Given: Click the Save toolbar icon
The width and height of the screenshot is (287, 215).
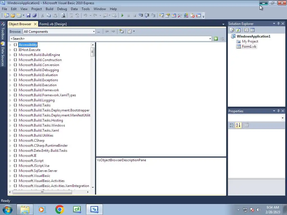Looking at the screenshot, I should (x=28, y=16).
